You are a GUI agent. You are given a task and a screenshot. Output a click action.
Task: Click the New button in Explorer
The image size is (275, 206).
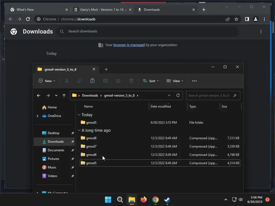47,81
